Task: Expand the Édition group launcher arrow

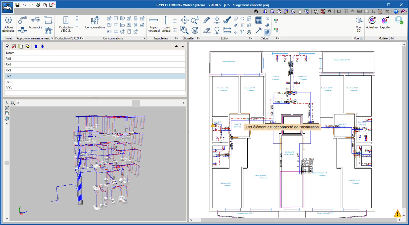Action: coord(251,38)
